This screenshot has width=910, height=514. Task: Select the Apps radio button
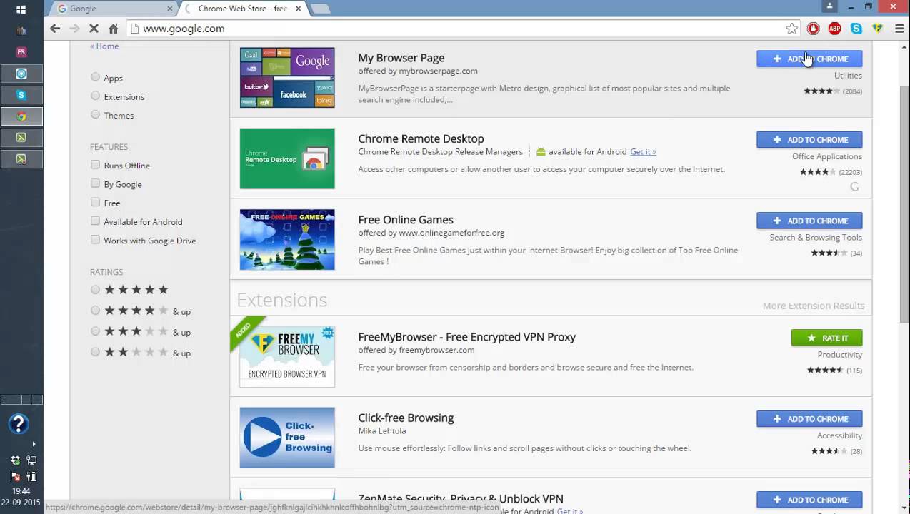pyautogui.click(x=96, y=77)
